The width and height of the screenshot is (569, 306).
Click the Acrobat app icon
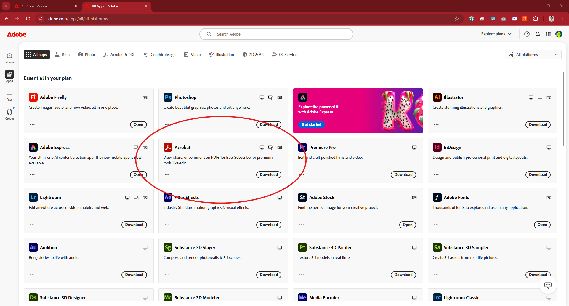tap(168, 147)
